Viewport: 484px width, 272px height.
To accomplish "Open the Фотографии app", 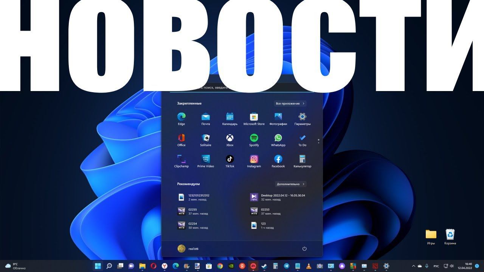I will (278, 119).
